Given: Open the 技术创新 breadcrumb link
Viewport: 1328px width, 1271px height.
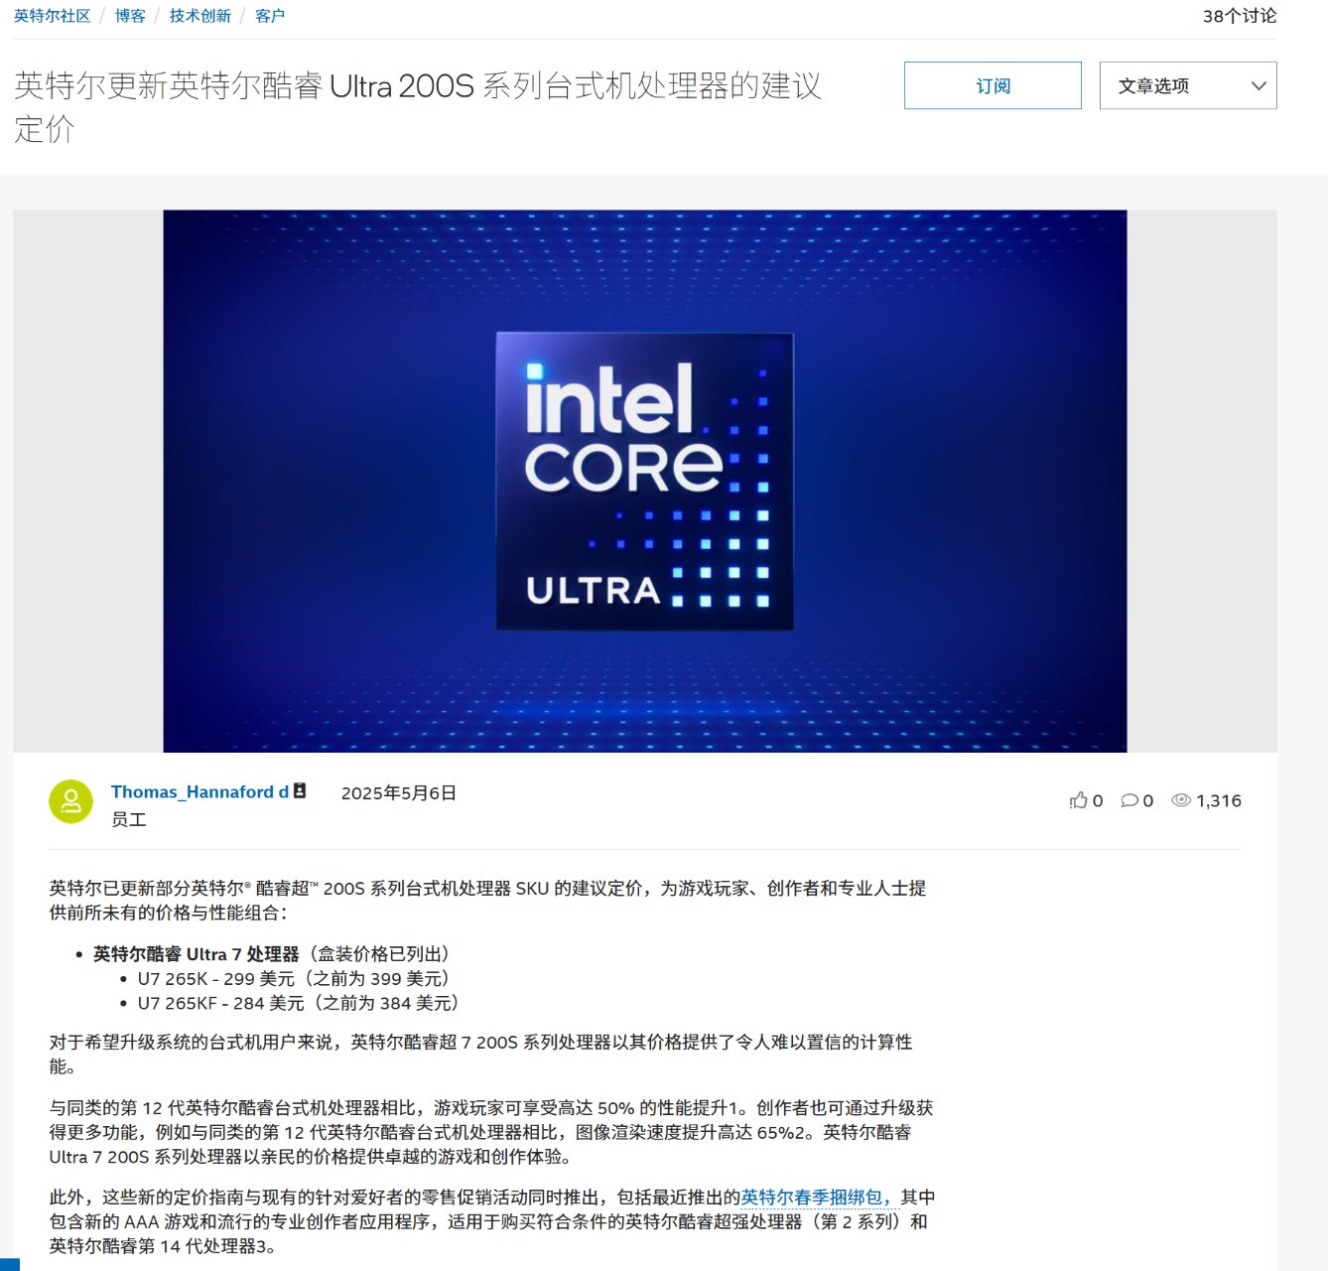Looking at the screenshot, I should pos(200,16).
